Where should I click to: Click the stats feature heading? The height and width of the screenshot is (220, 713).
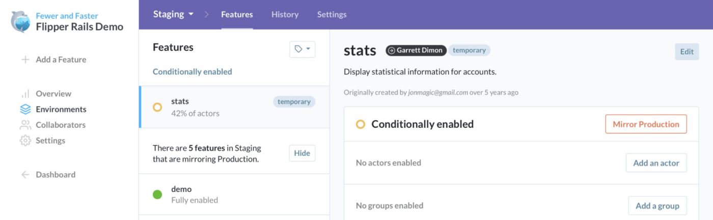tap(360, 50)
